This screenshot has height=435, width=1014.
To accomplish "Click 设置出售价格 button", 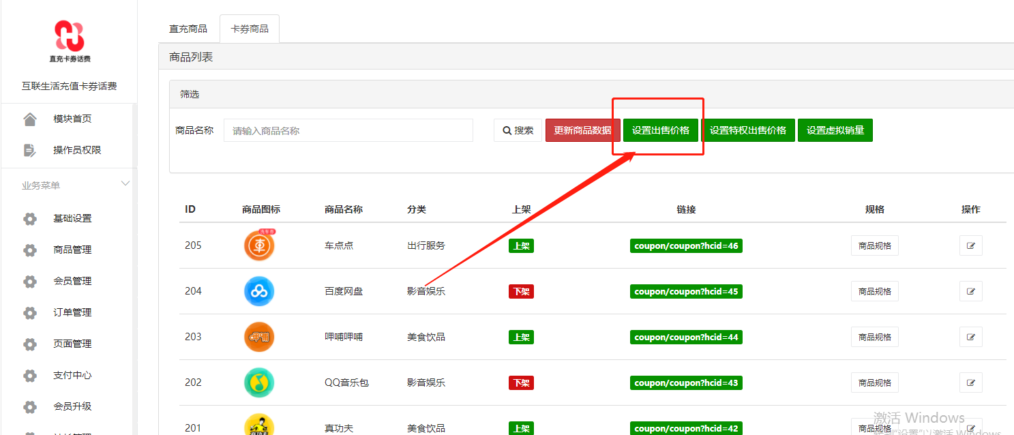I will tap(661, 130).
